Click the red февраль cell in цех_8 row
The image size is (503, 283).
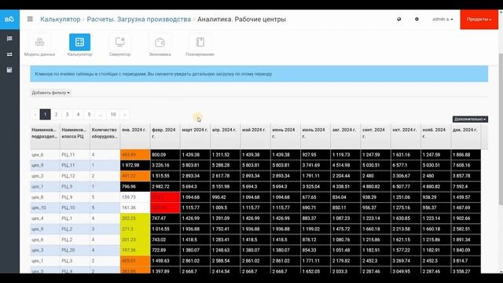tap(165, 197)
